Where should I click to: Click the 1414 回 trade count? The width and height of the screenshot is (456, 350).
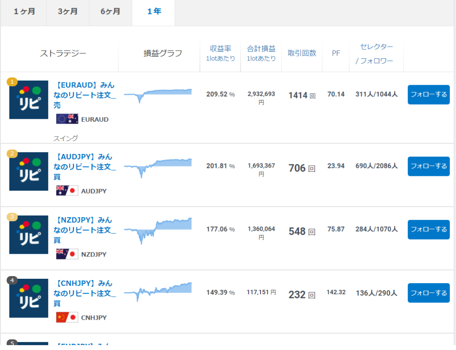[x=302, y=95]
